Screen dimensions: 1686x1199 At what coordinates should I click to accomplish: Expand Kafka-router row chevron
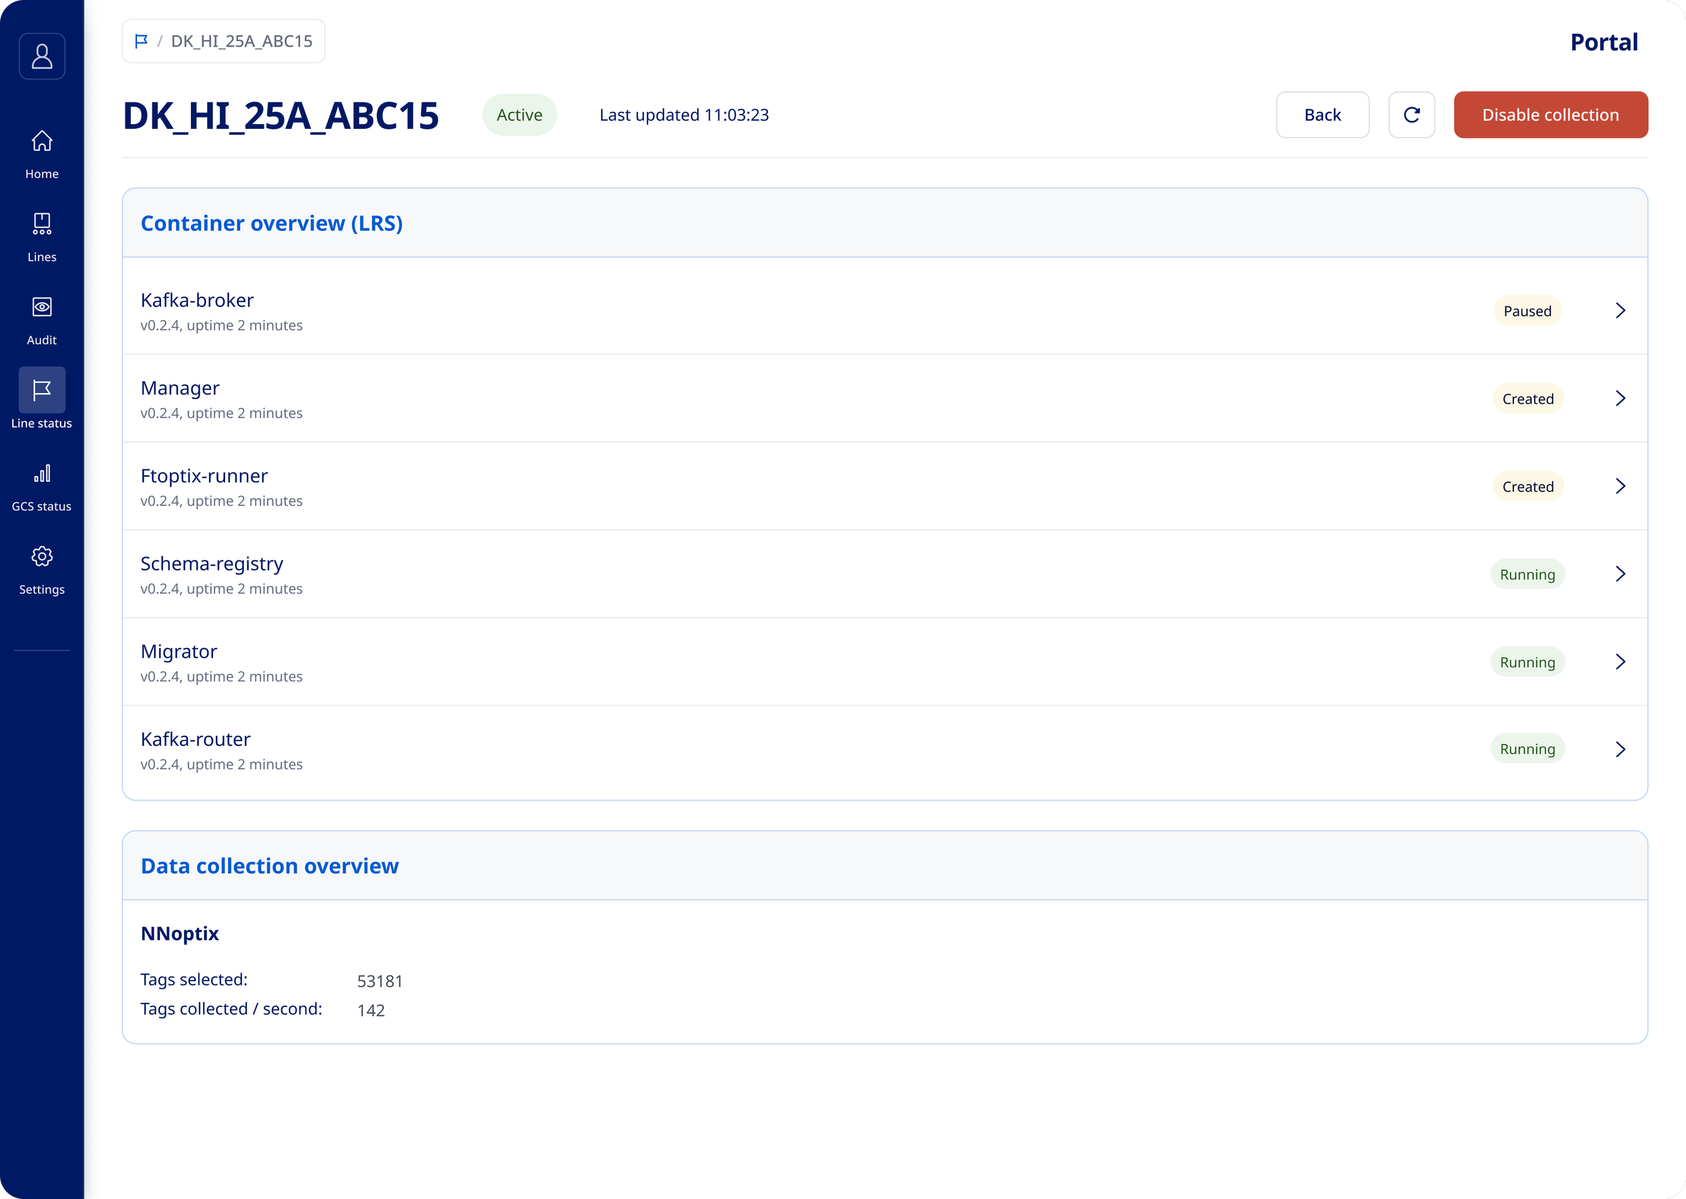pyautogui.click(x=1619, y=749)
